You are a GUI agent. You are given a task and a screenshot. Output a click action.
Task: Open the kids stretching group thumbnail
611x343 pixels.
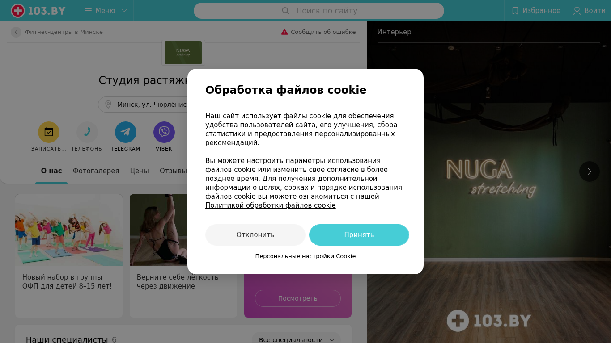tap(69, 230)
